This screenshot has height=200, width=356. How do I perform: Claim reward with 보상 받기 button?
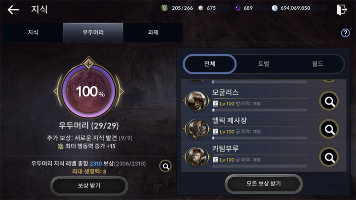(x=89, y=186)
